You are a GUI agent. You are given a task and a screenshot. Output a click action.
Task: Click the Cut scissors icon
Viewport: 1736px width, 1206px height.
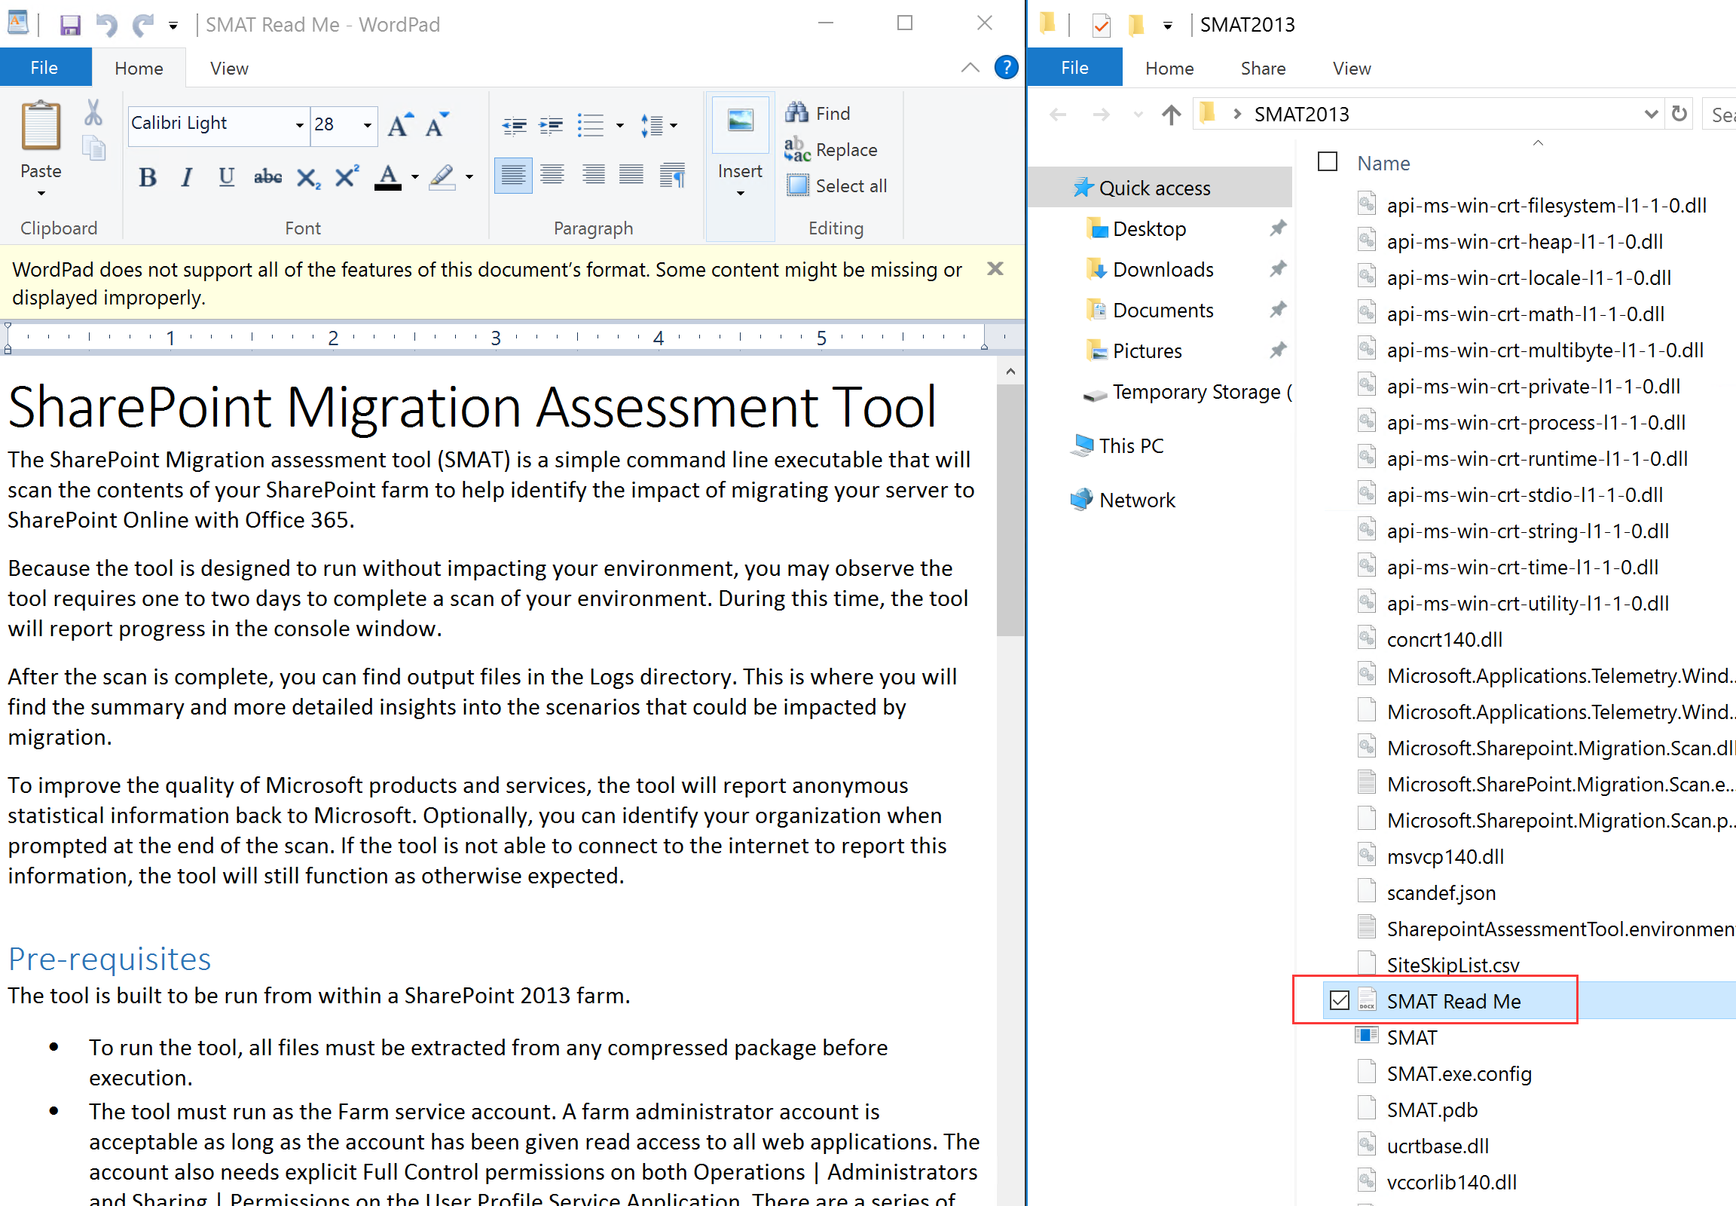coord(93,112)
